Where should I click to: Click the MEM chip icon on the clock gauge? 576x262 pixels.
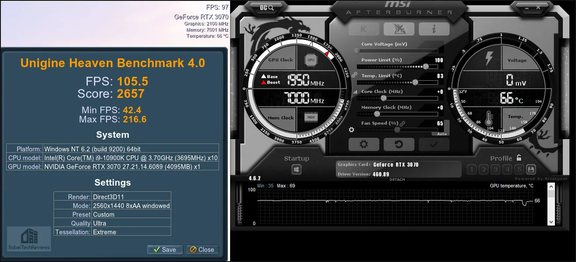311,118
